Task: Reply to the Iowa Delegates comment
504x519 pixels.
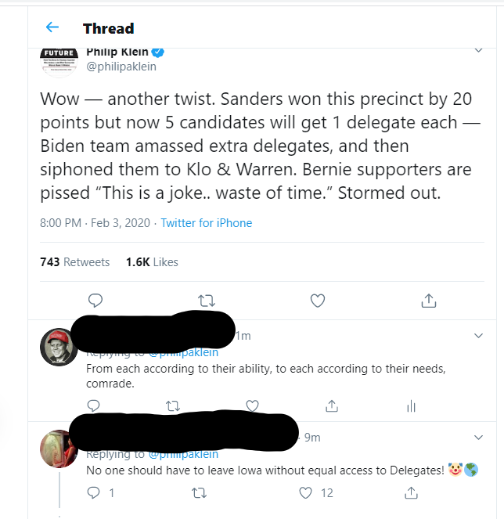Action: (x=93, y=492)
